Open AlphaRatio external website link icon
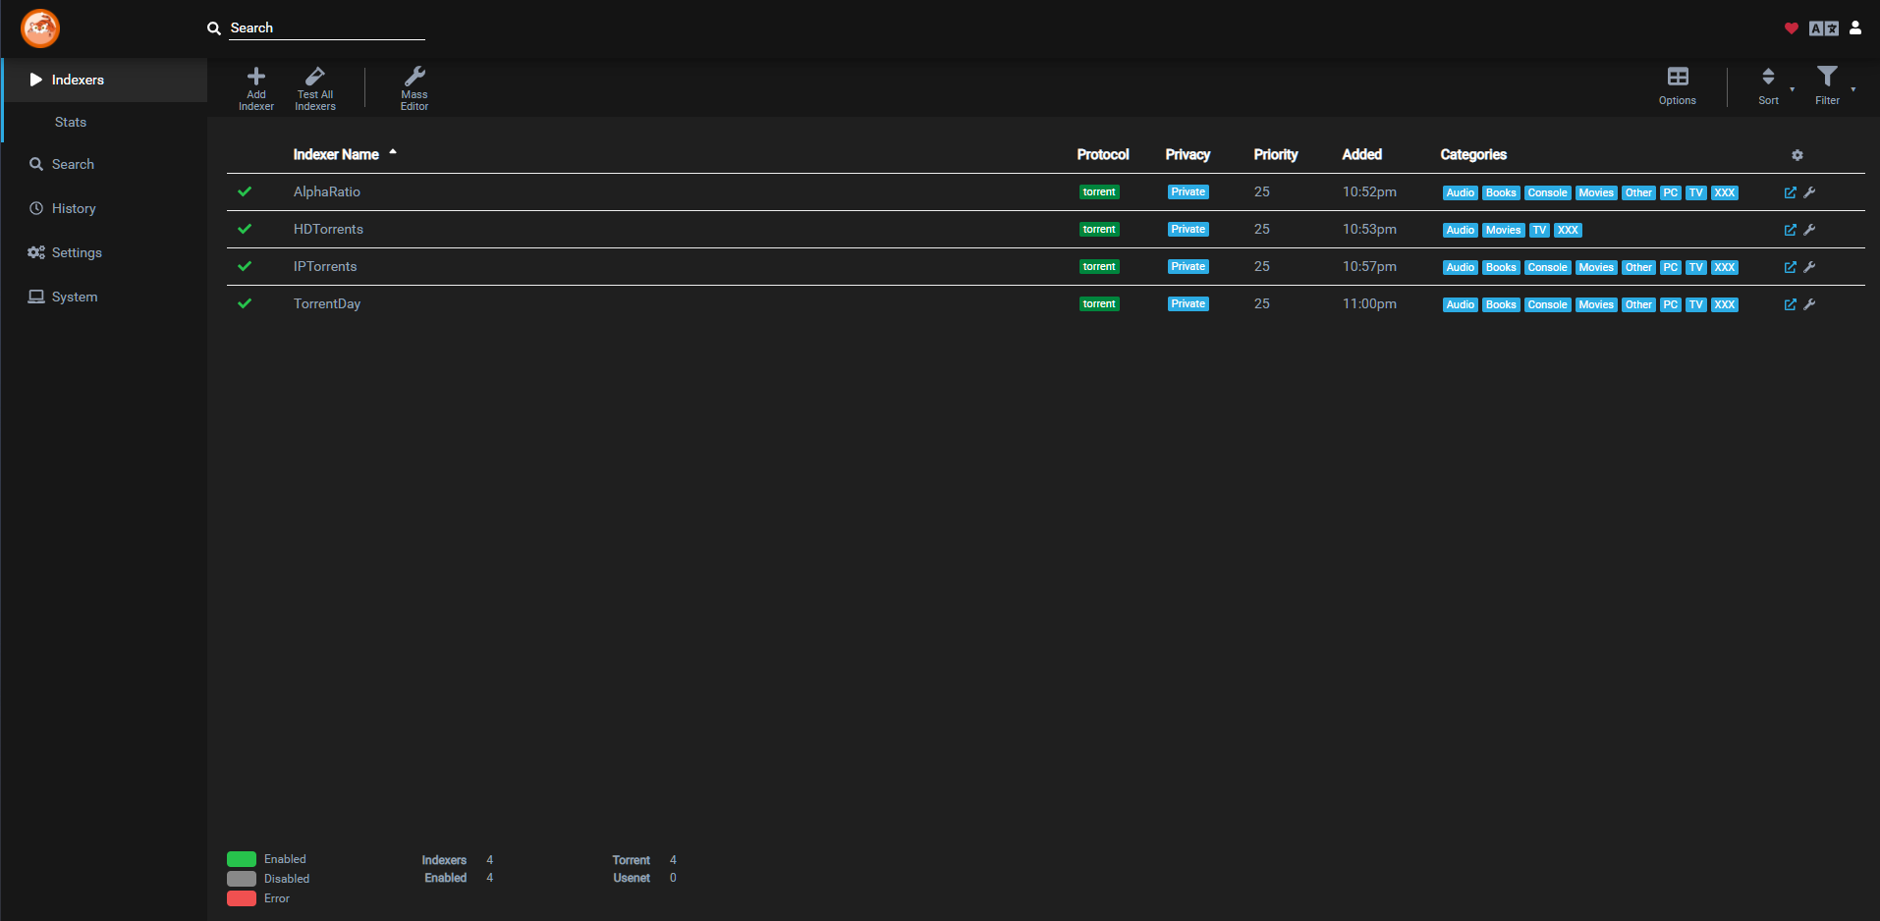 click(1790, 192)
